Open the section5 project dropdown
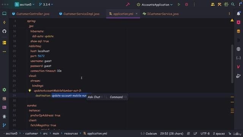 (x=25, y=5)
